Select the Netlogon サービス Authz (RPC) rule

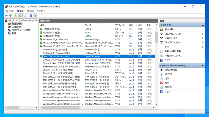click(57, 53)
